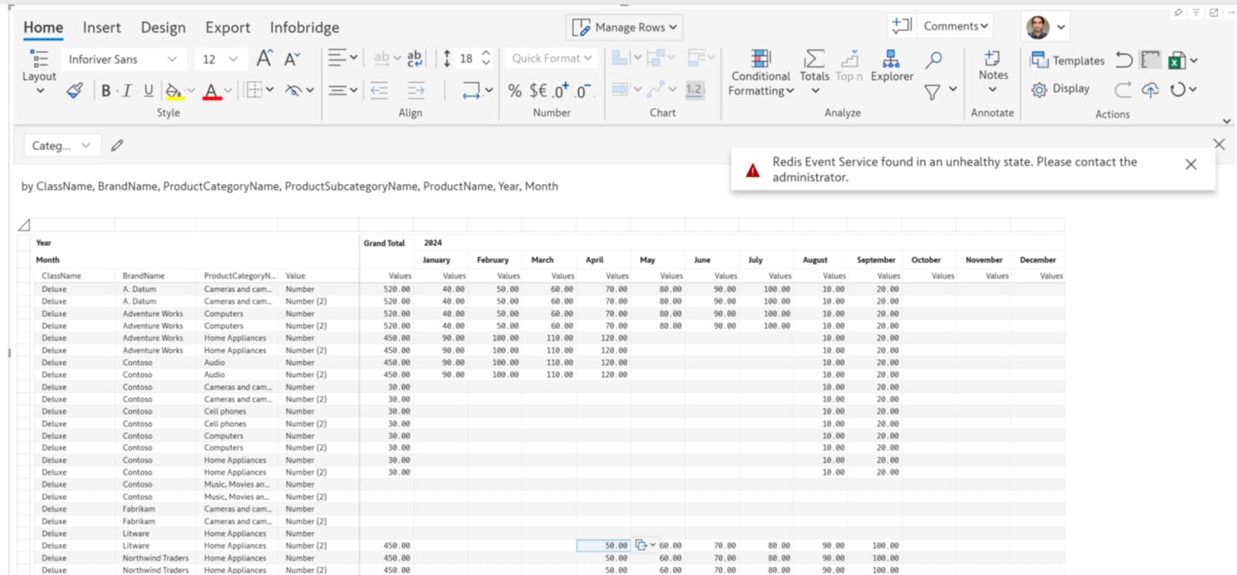Open the Infobridge tab
Image resolution: width=1237 pixels, height=575 pixels.
click(x=305, y=28)
